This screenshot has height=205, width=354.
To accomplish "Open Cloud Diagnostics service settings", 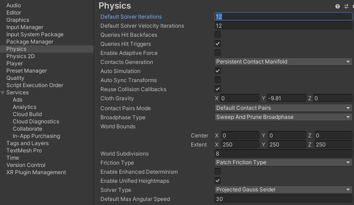I will click(35, 122).
